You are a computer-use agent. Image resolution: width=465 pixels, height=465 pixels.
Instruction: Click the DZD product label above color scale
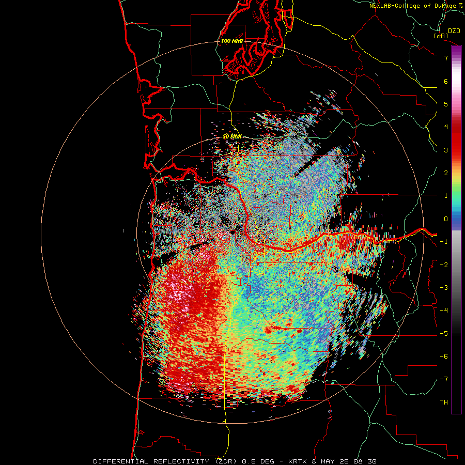tap(454, 31)
